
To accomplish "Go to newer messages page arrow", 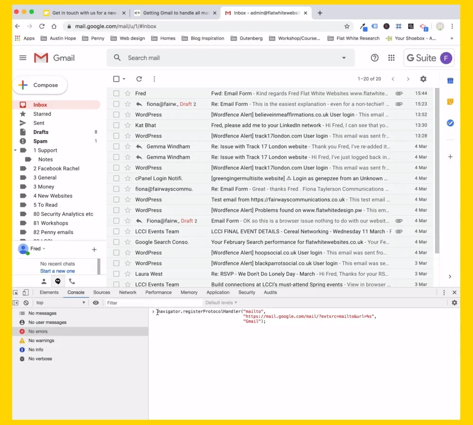I will [x=393, y=79].
